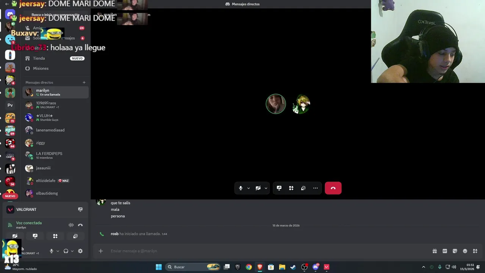Open microphone options arrow in call bar
485x273 pixels.
pos(249,188)
